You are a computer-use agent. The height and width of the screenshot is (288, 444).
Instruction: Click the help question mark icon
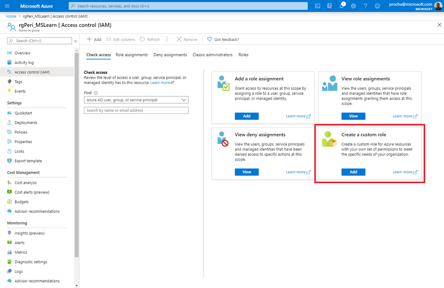[365, 6]
